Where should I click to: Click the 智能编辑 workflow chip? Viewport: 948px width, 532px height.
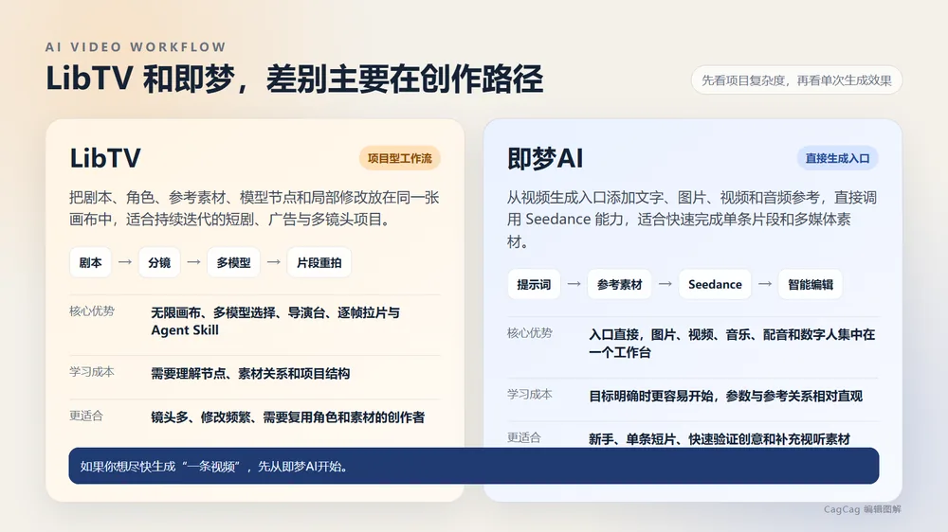click(x=811, y=284)
